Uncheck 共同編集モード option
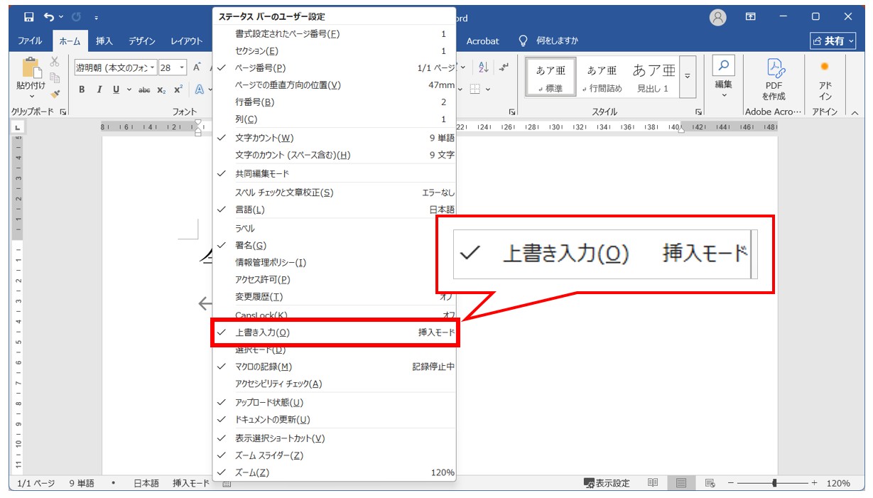This screenshot has width=873, height=498. 335,173
